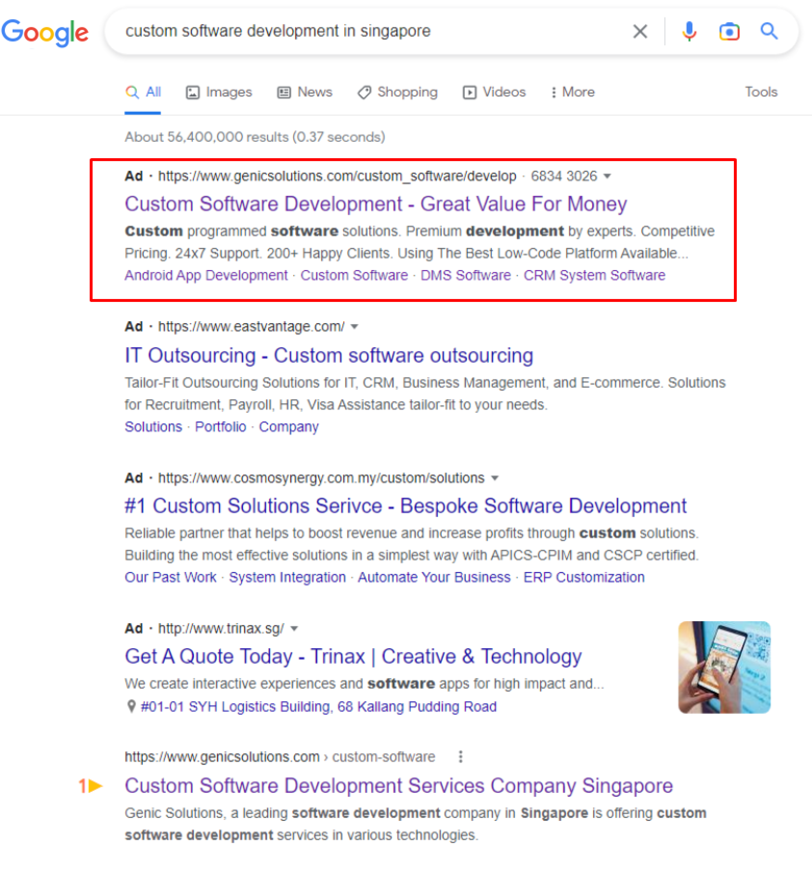Screen dimensions: 812x871
Task: Open 'Get A Quote Today - Trinax' ad
Action: 353,656
